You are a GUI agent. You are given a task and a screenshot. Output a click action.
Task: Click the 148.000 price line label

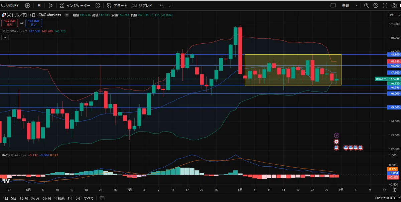click(x=393, y=66)
